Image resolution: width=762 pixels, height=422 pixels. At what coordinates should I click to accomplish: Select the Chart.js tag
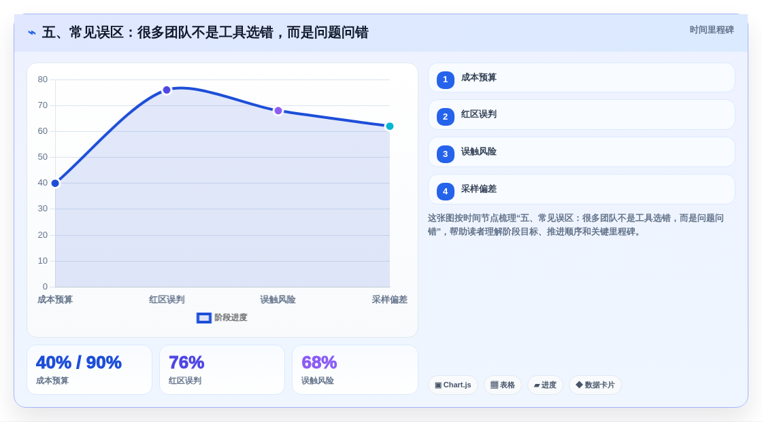click(453, 385)
